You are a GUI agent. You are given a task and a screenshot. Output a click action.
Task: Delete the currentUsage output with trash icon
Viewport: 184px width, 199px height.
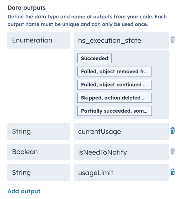tap(173, 131)
